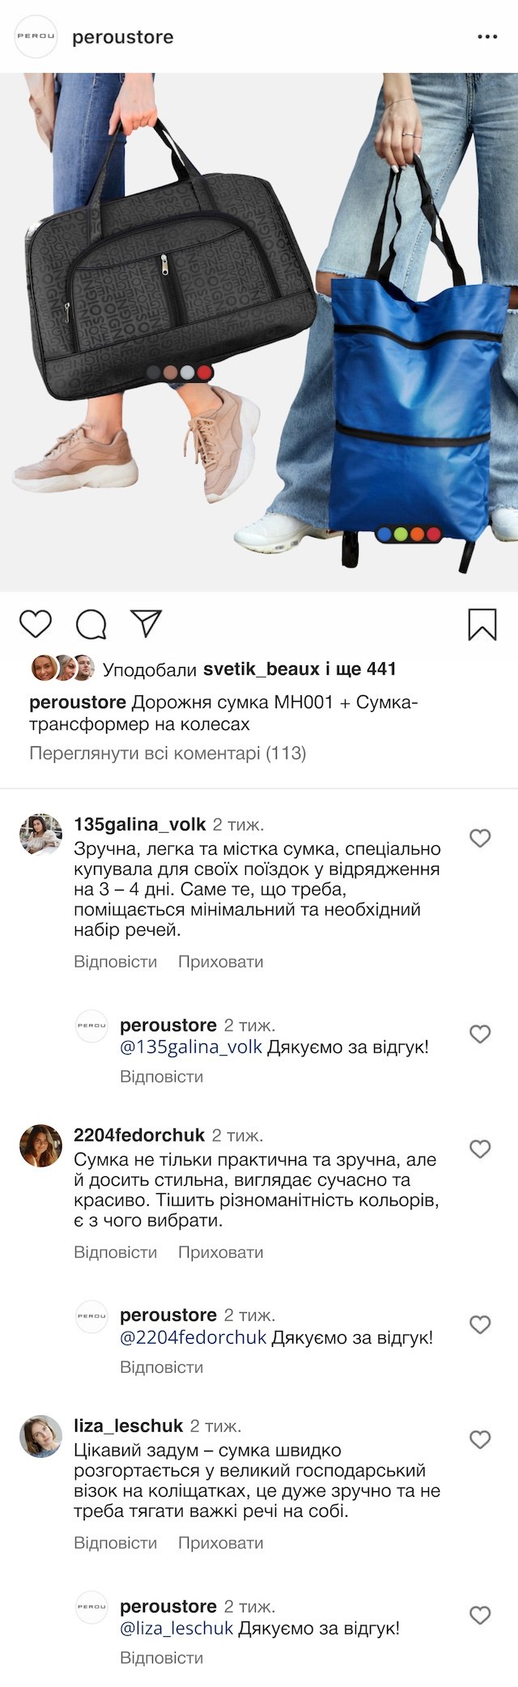Hide 2204fedorchuk's comment
The image size is (518, 1687).
(x=220, y=1252)
